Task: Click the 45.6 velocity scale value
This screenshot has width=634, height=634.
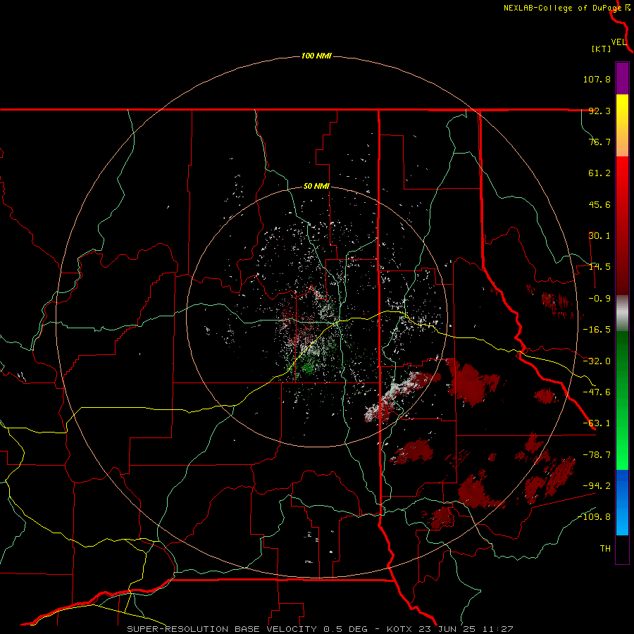Action: (x=599, y=204)
